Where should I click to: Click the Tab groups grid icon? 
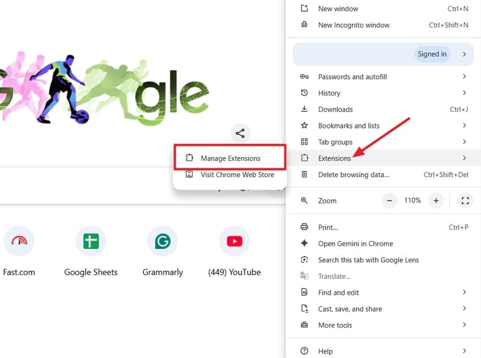tap(304, 141)
